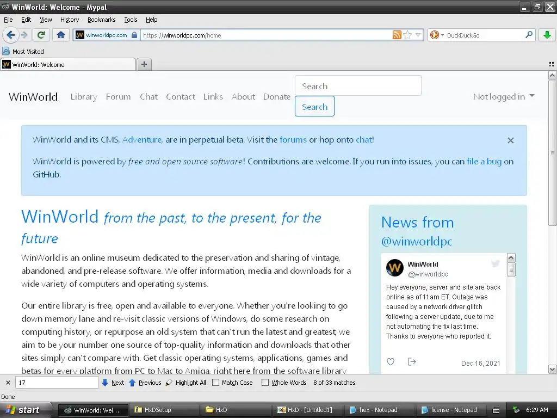Click the DuckDuckGo search input field
The image size is (557, 418).
pyautogui.click(x=485, y=35)
